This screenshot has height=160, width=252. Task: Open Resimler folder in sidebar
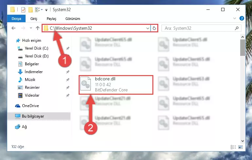(32, 88)
